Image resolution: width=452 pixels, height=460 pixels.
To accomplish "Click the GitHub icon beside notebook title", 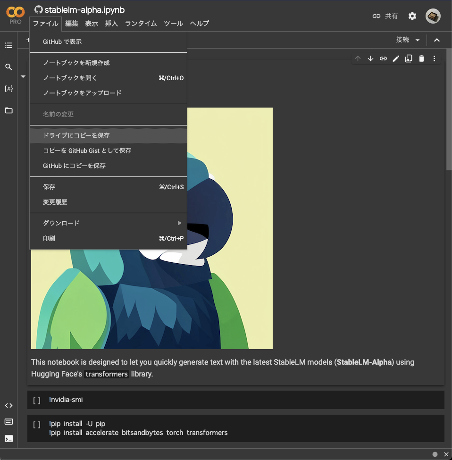I will pos(38,10).
